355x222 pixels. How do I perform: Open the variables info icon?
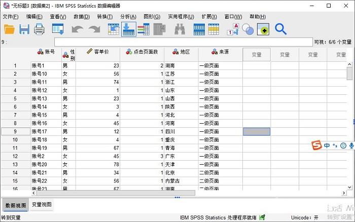(x=144, y=29)
